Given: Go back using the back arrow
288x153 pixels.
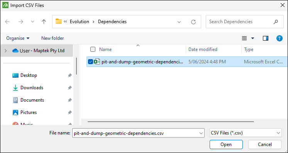Looking at the screenshot, I should click(x=7, y=22).
